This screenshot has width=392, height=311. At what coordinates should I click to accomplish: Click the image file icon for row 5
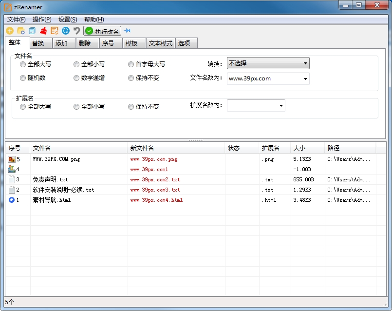(x=12, y=159)
